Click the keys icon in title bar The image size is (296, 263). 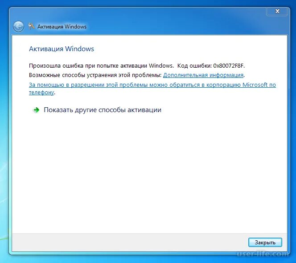[31, 26]
